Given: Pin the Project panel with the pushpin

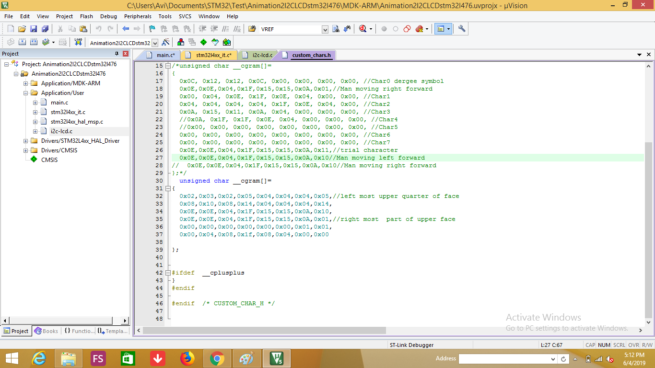Looking at the screenshot, I should (117, 54).
